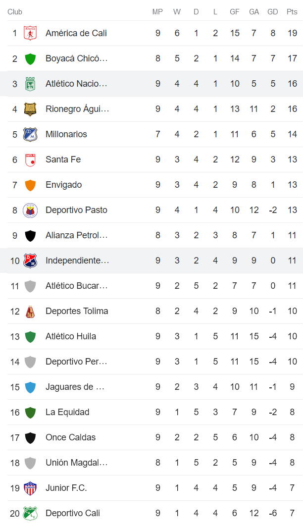Viewport: 303px width, 531px height.
Task: Sort the table by the GD column
Action: pos(272,12)
